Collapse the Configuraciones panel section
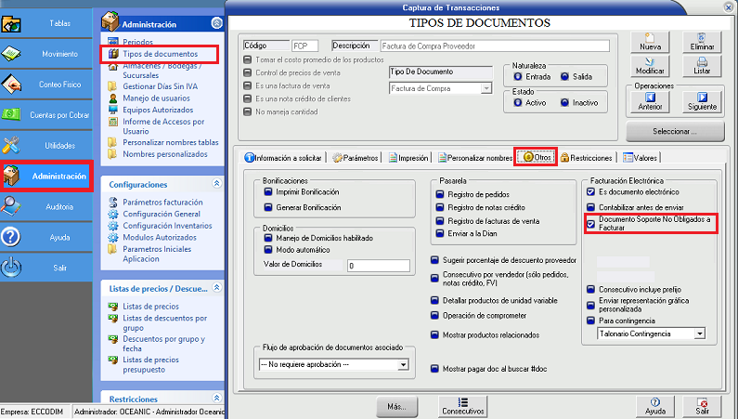 point(216,184)
